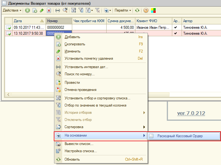Toggle the checkmark in the 13.10.2017 row
Image resolution: width=221 pixels, height=165 pixels.
click(x=175, y=33)
